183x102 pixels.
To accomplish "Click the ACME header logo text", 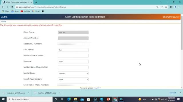I will 4,17.
